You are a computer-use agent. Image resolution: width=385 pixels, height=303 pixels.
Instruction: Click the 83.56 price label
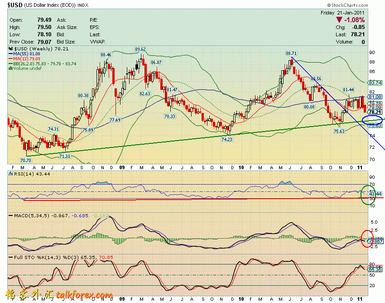[316, 79]
